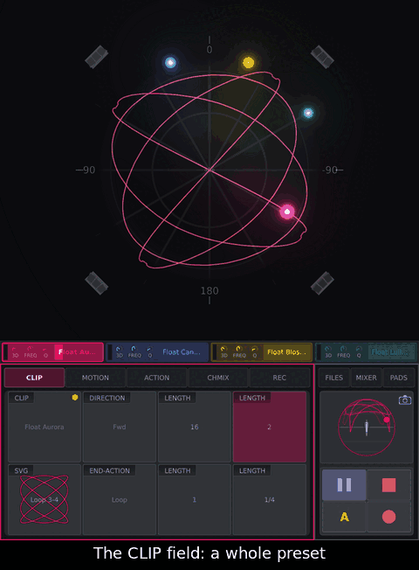Open the REC tab

pos(279,378)
